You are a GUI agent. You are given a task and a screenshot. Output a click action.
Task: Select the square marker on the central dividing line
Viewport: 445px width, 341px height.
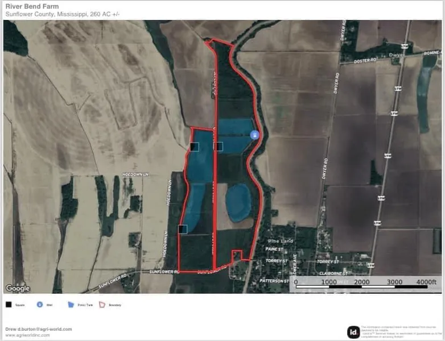point(219,147)
